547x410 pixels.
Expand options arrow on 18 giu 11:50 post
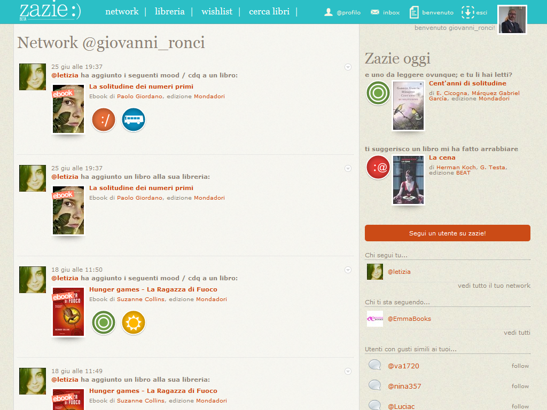pos(348,270)
